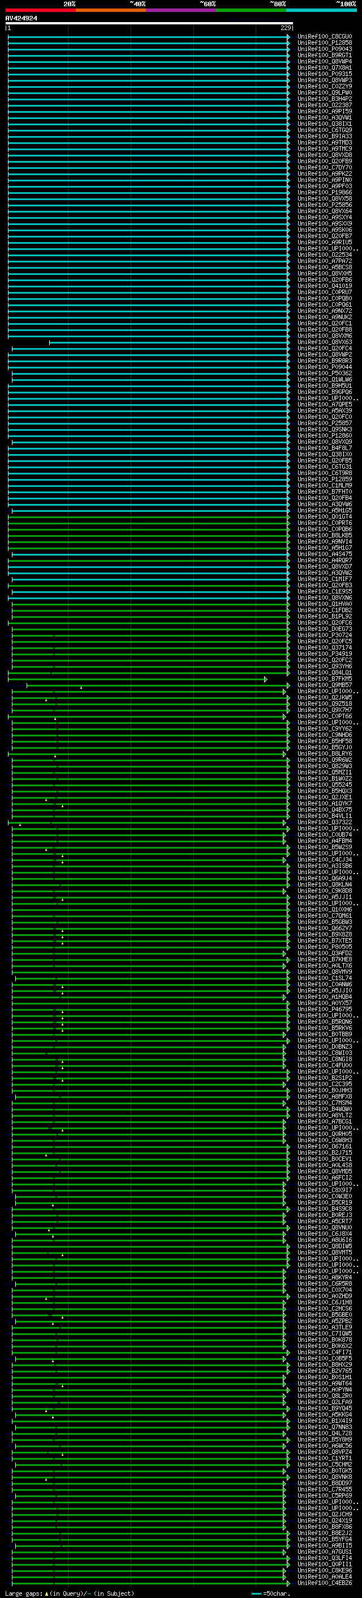Open hit UniRef100_P09043
Viewport: 362px width, 1598px height.
click(324, 49)
